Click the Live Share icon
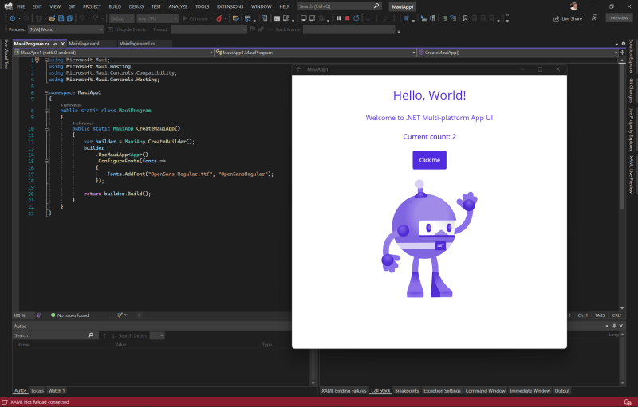 tap(556, 18)
